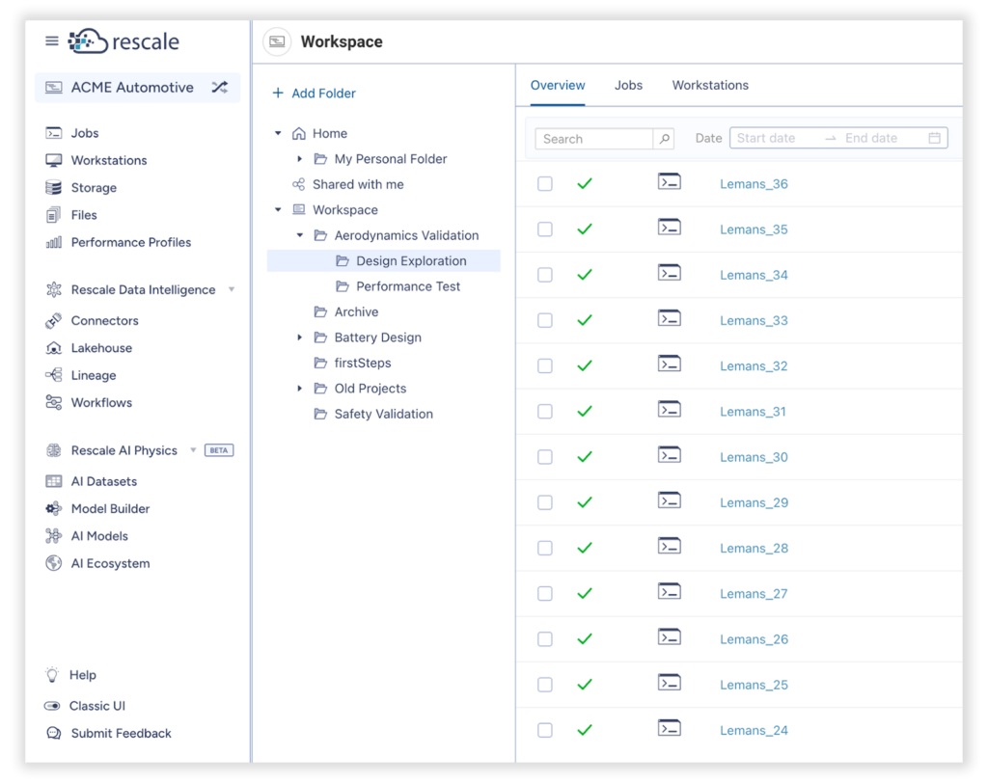Select the Lemans_36 checkbox
The image size is (988, 783).
(545, 183)
